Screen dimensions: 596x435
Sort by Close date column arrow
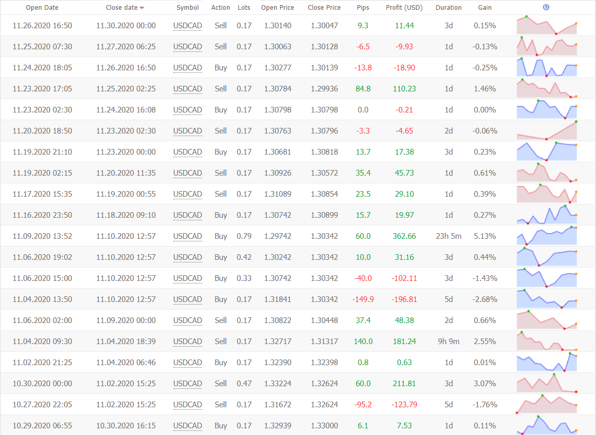coord(142,8)
